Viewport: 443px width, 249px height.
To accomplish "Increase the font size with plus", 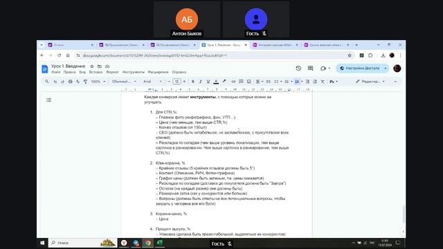I will 184,82.
